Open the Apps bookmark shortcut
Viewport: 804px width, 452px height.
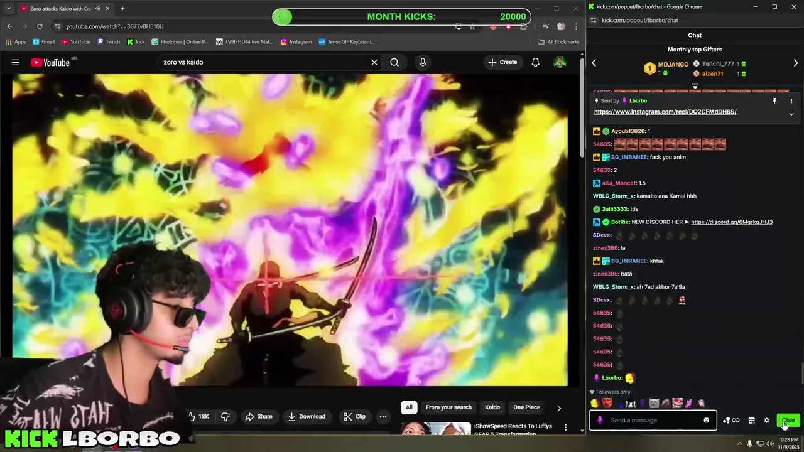tap(16, 42)
